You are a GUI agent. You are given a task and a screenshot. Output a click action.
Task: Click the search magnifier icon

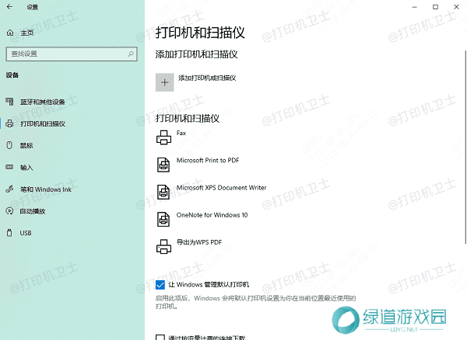(x=131, y=54)
